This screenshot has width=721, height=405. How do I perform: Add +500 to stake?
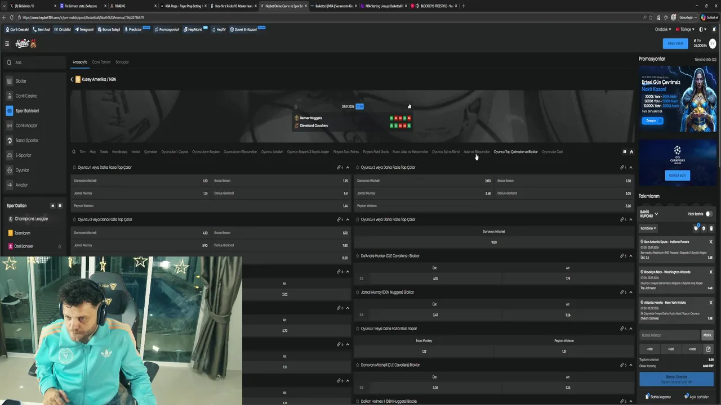coord(671,349)
